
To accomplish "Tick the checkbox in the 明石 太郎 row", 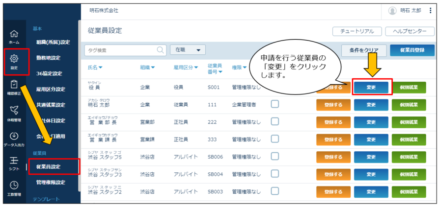I will coord(275,104).
